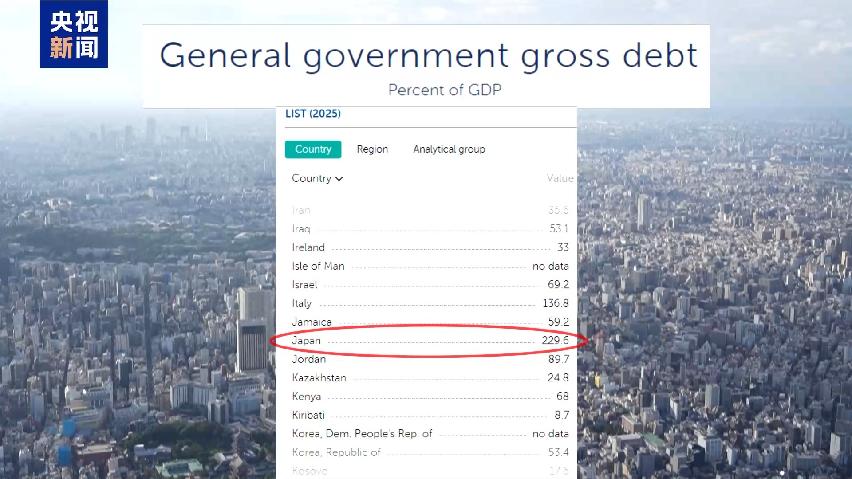Click the 央视新闻 CCTV News logo
852x479 pixels.
[74, 35]
